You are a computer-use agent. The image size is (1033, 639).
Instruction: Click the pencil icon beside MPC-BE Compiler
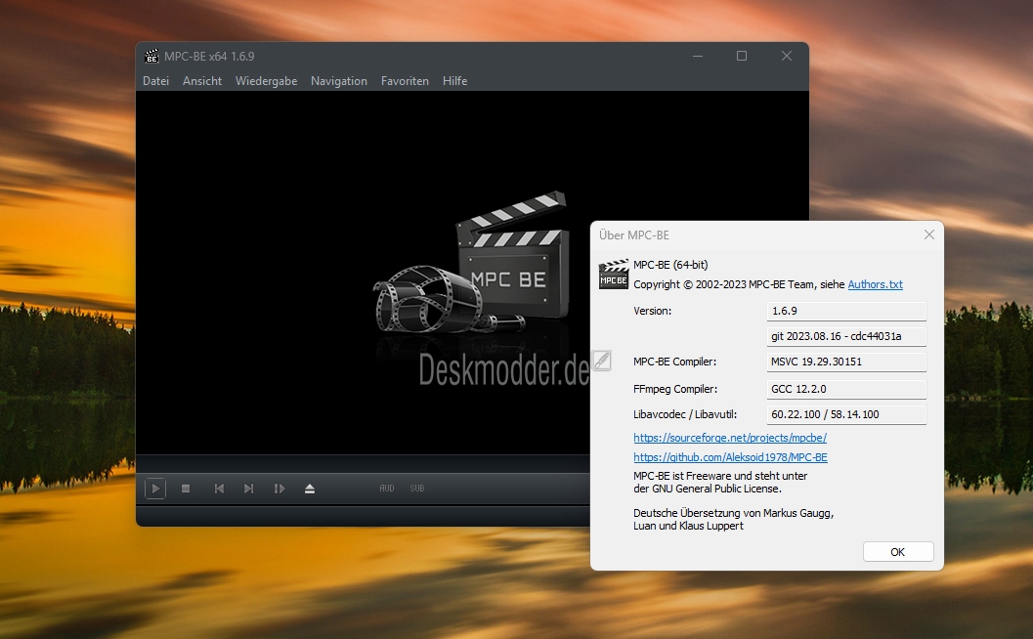601,361
